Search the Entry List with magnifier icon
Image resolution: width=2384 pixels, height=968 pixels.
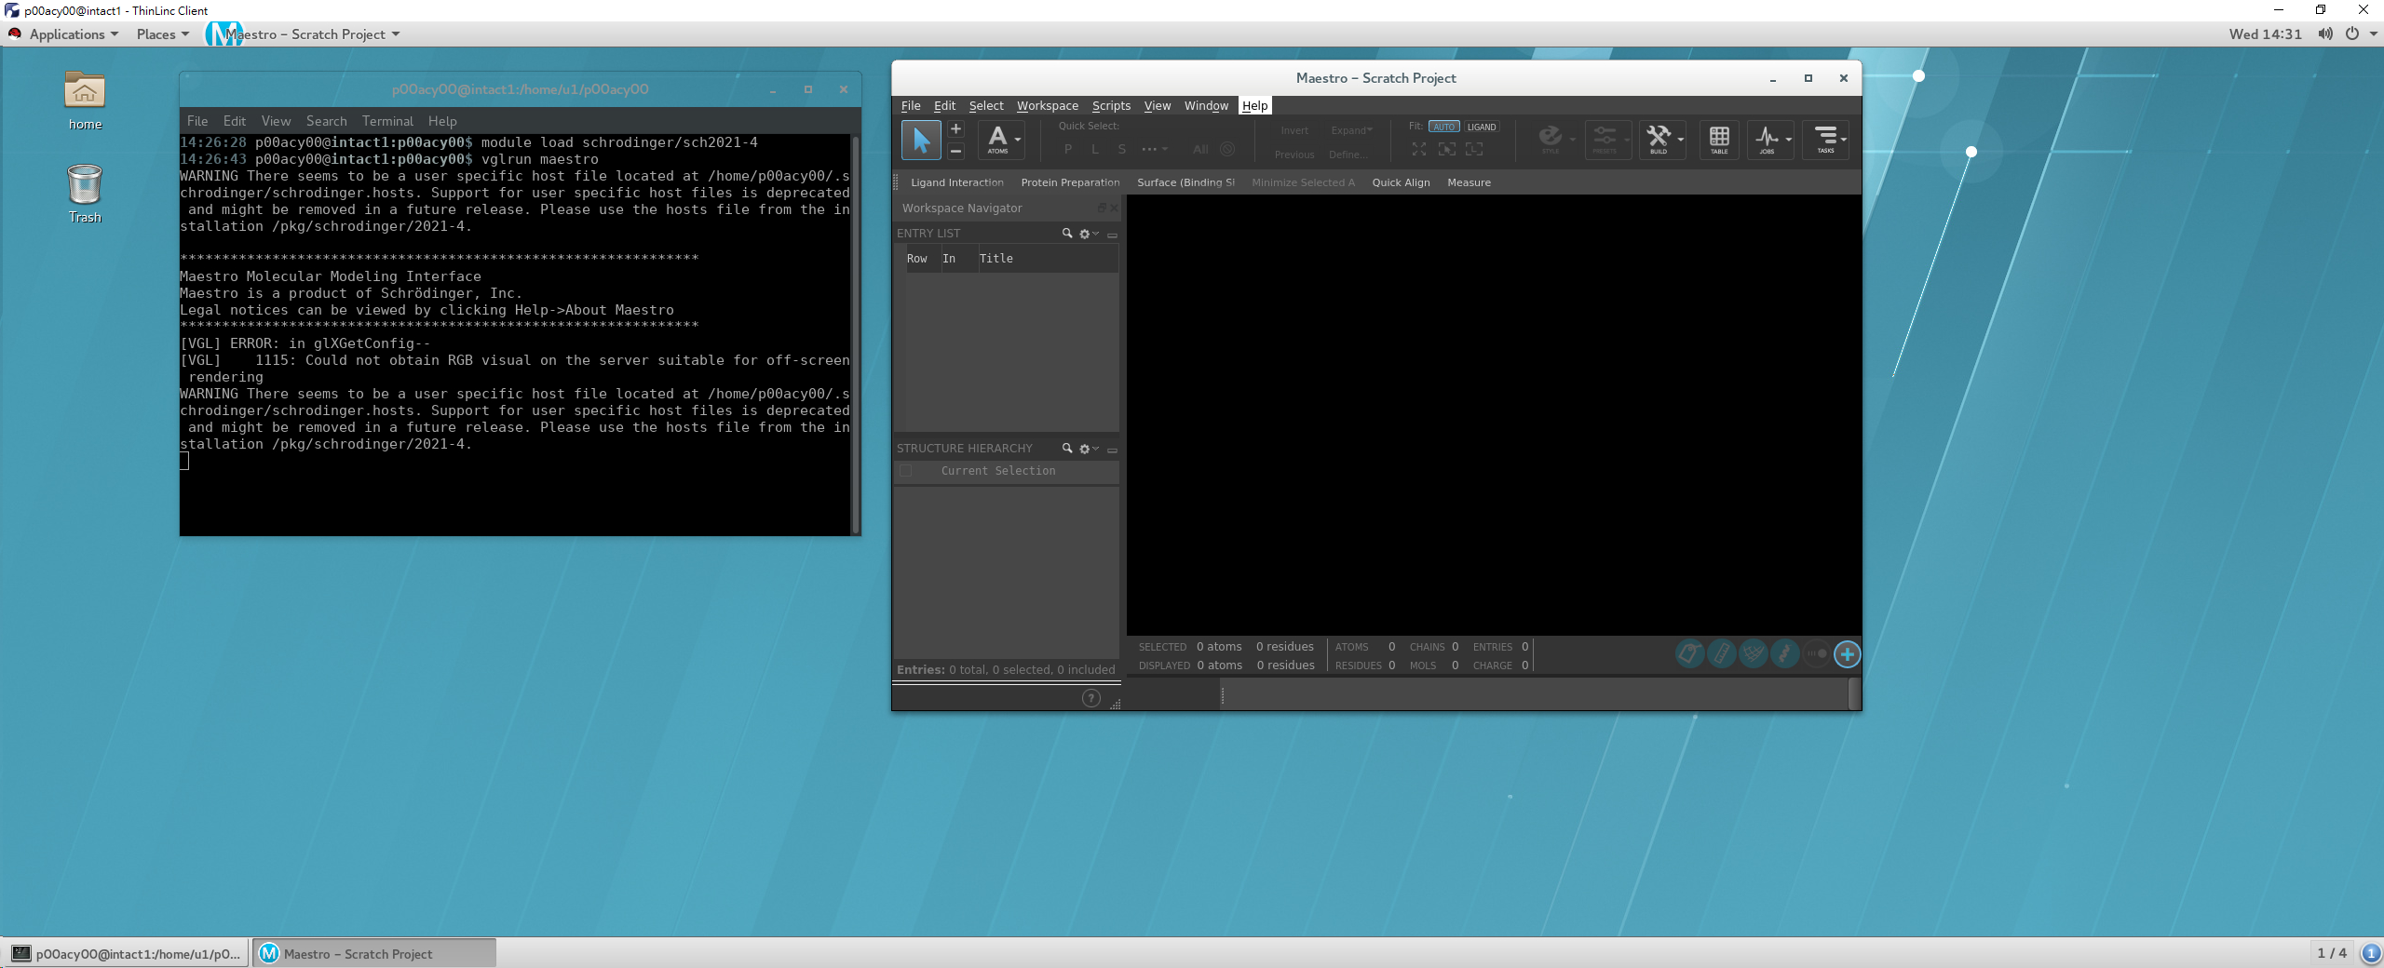click(x=1067, y=234)
